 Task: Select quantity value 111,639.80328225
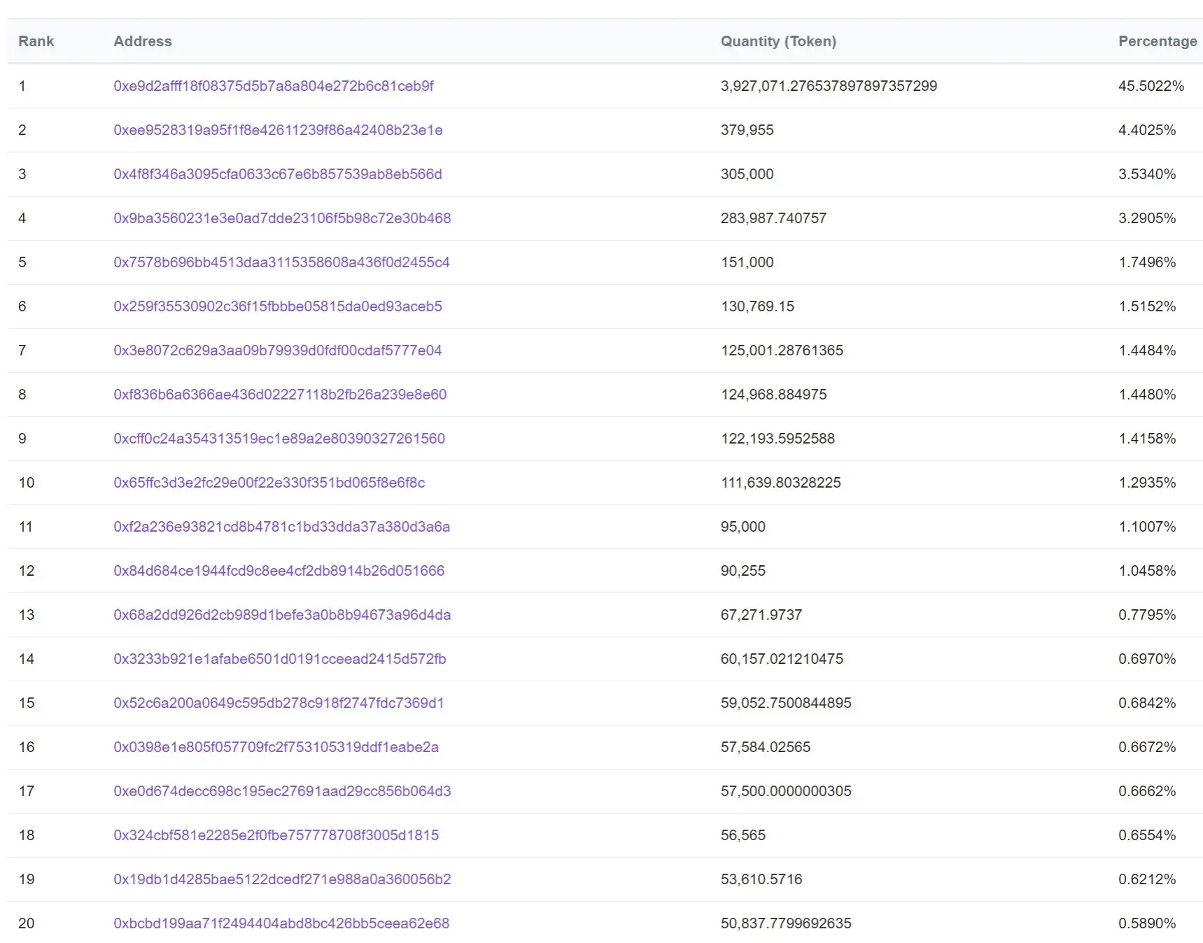pyautogui.click(x=781, y=483)
